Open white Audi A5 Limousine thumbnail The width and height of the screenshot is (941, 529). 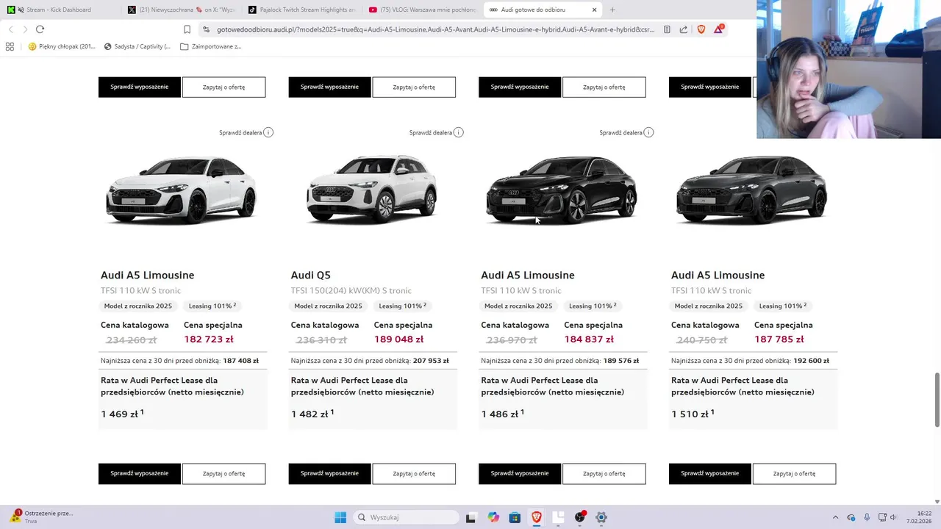point(182,190)
